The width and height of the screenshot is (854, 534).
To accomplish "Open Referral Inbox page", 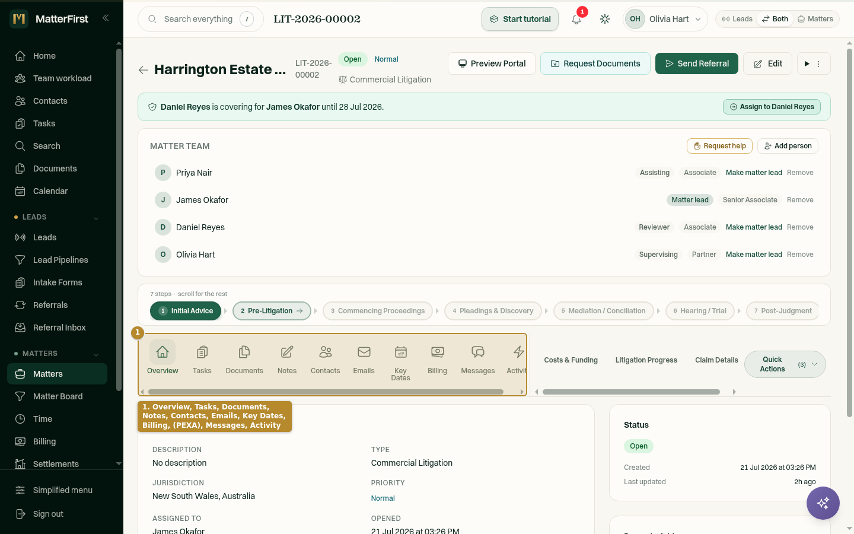I will pos(57,328).
